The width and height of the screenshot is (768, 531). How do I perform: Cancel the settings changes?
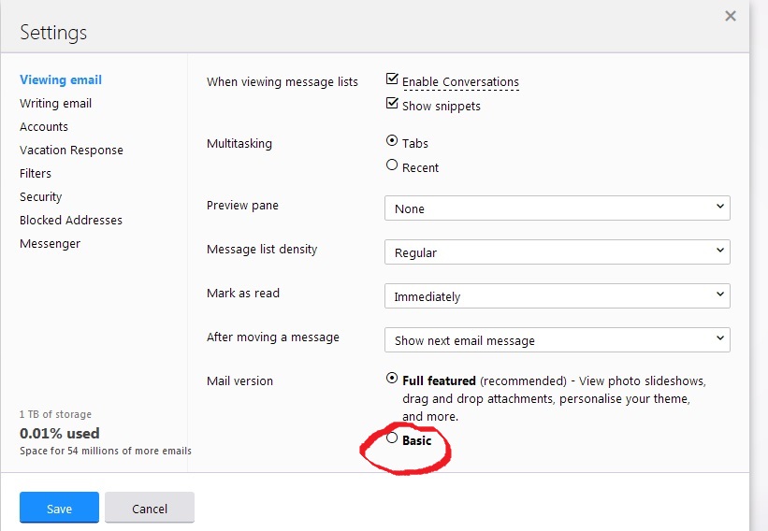pyautogui.click(x=150, y=509)
